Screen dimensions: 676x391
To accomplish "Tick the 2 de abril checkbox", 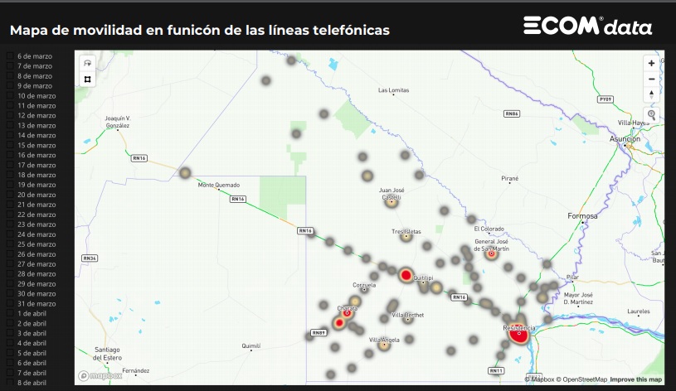I will (10, 323).
